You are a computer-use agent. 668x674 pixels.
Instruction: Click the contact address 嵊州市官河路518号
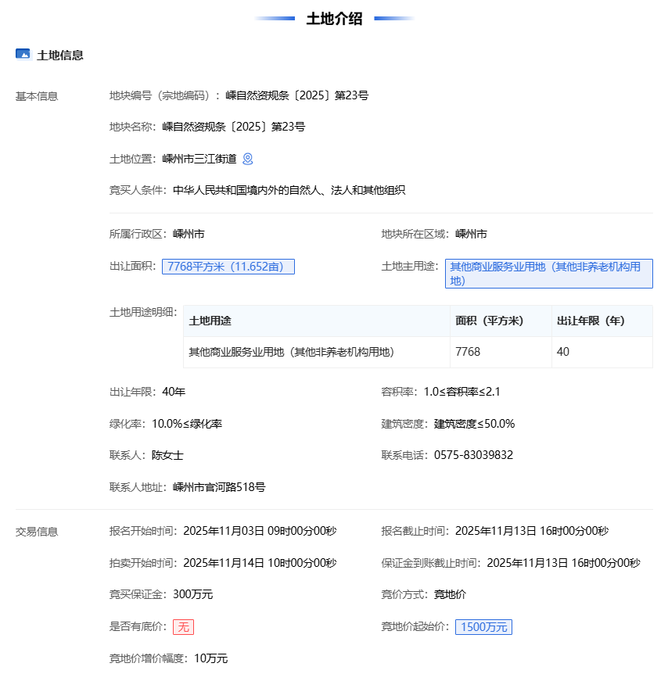click(219, 487)
